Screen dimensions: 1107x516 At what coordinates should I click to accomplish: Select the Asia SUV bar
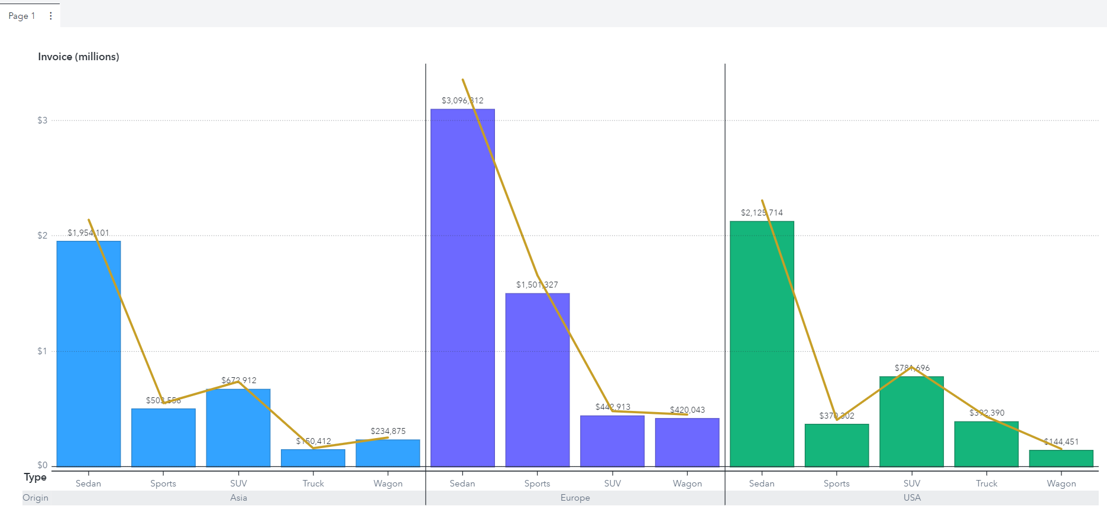point(238,427)
